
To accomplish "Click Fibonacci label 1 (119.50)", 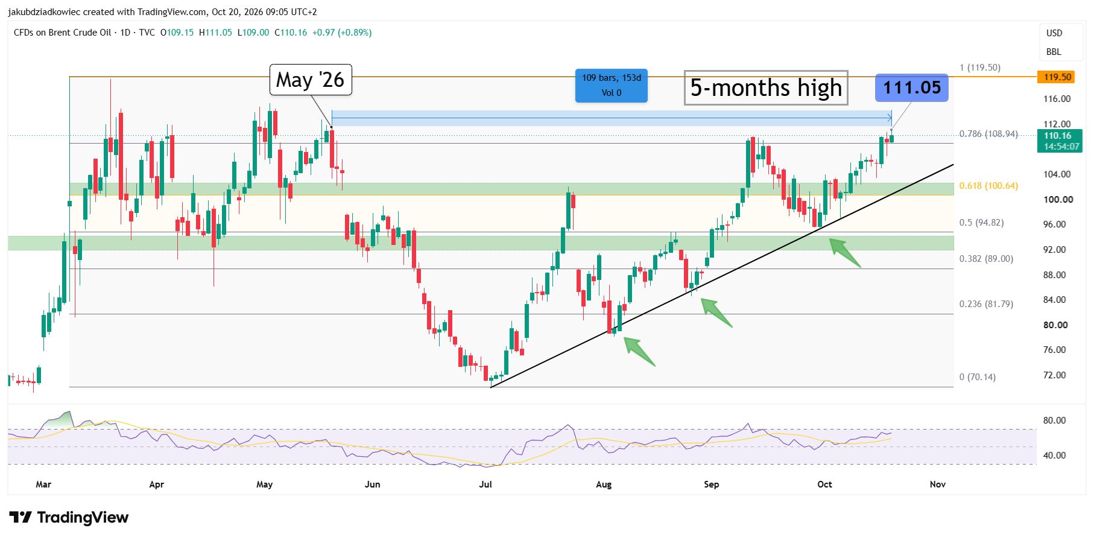I will (x=980, y=68).
